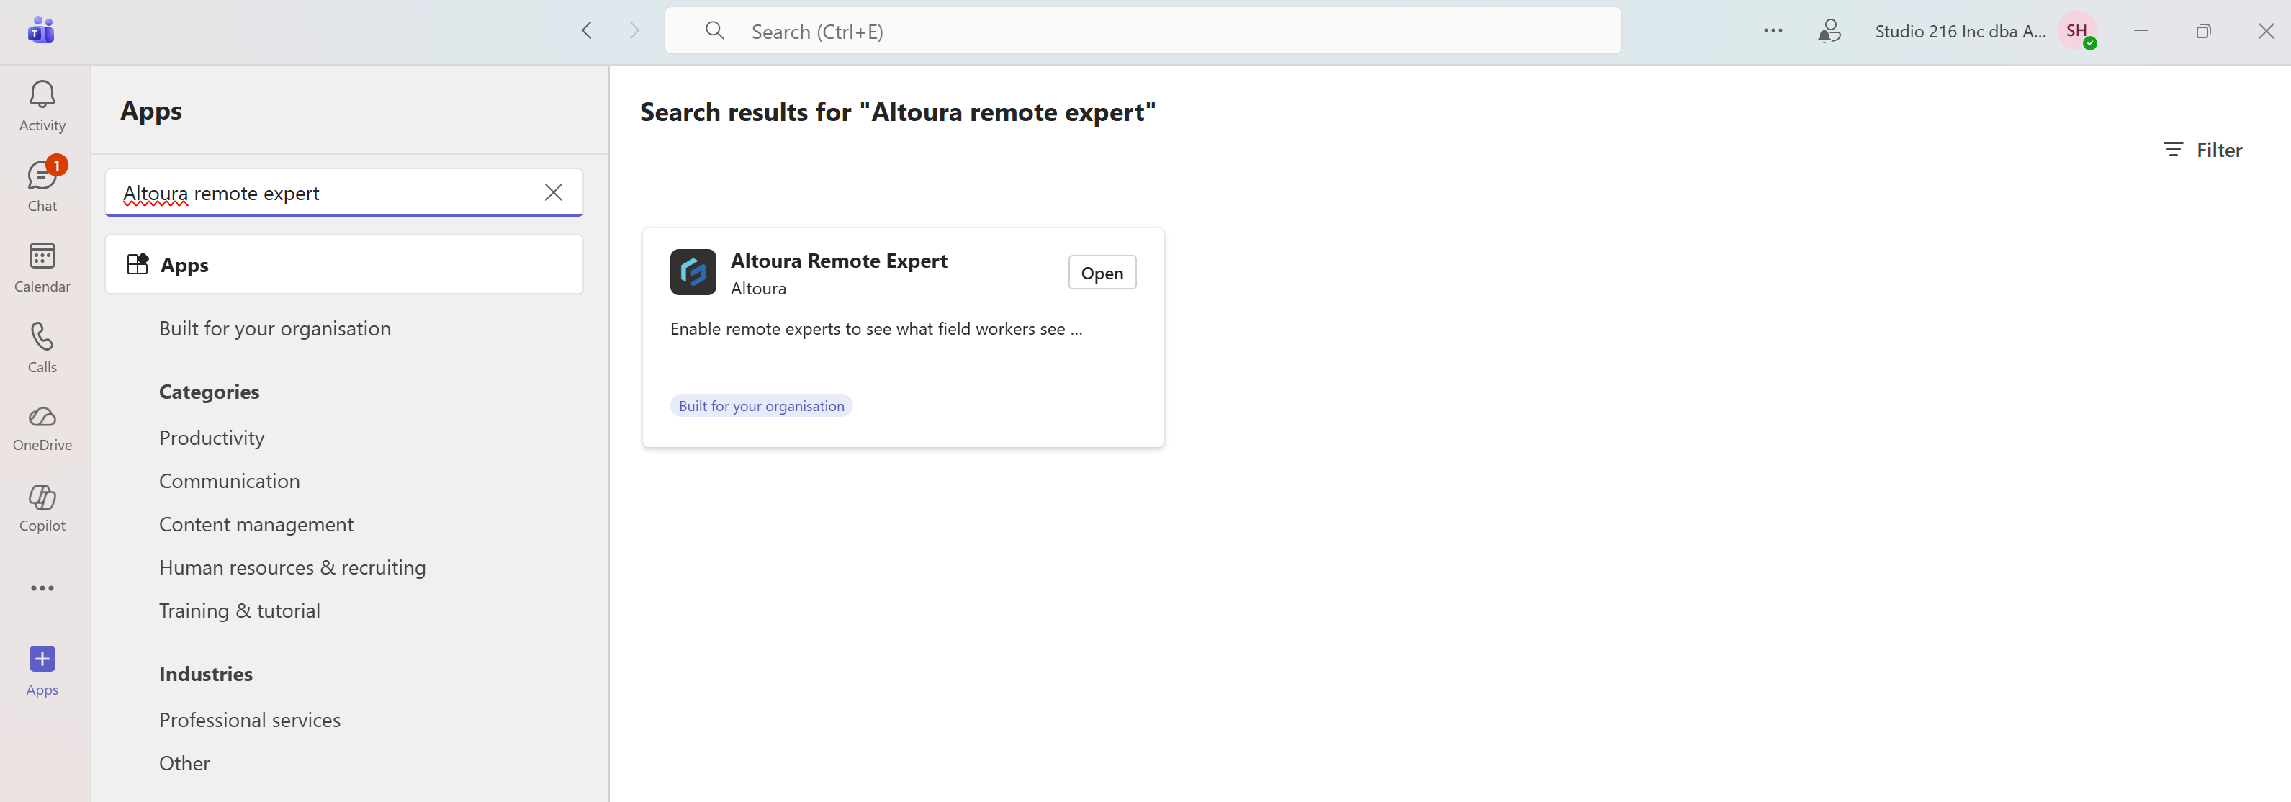The width and height of the screenshot is (2291, 802).
Task: Click the magnifier icon in search bar
Action: [x=714, y=31]
